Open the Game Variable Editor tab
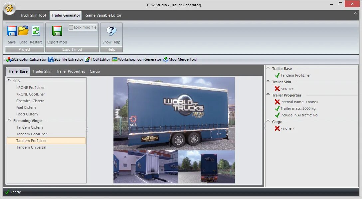Image resolution: width=362 pixels, height=199 pixels. (x=103, y=15)
